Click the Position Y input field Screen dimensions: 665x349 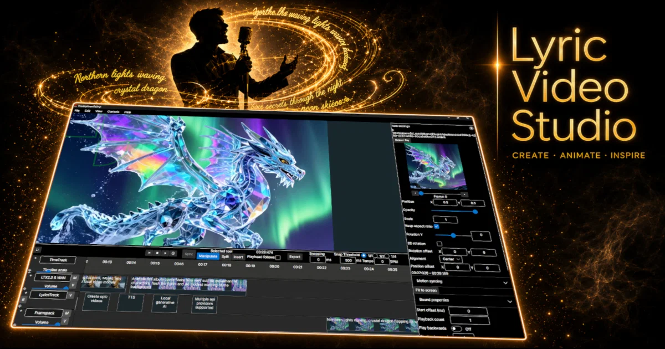pyautogui.click(x=473, y=203)
